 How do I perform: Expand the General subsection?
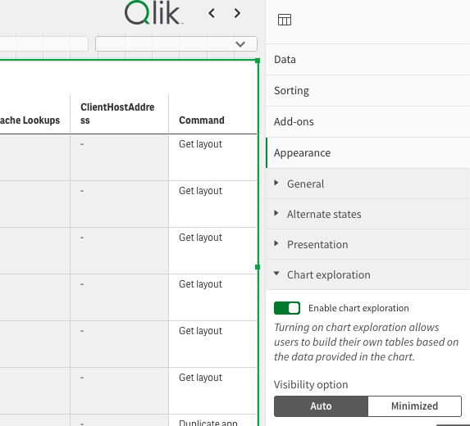[367, 184]
